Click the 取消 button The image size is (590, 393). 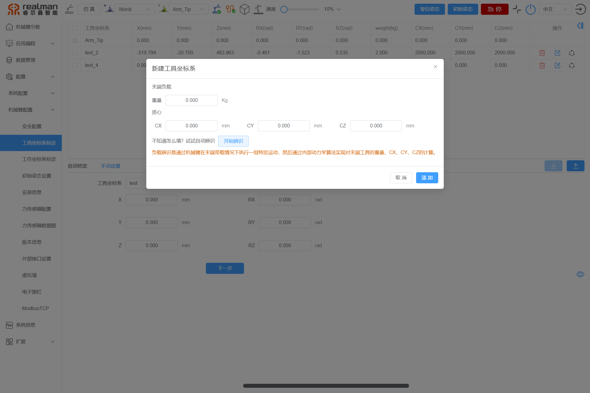pos(401,178)
